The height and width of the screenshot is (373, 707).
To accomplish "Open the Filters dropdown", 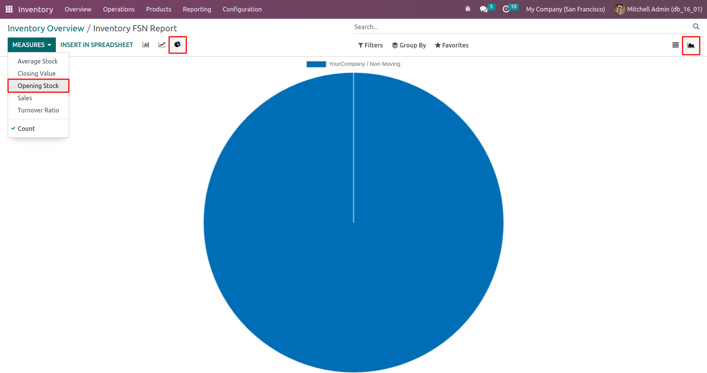I will [x=370, y=45].
